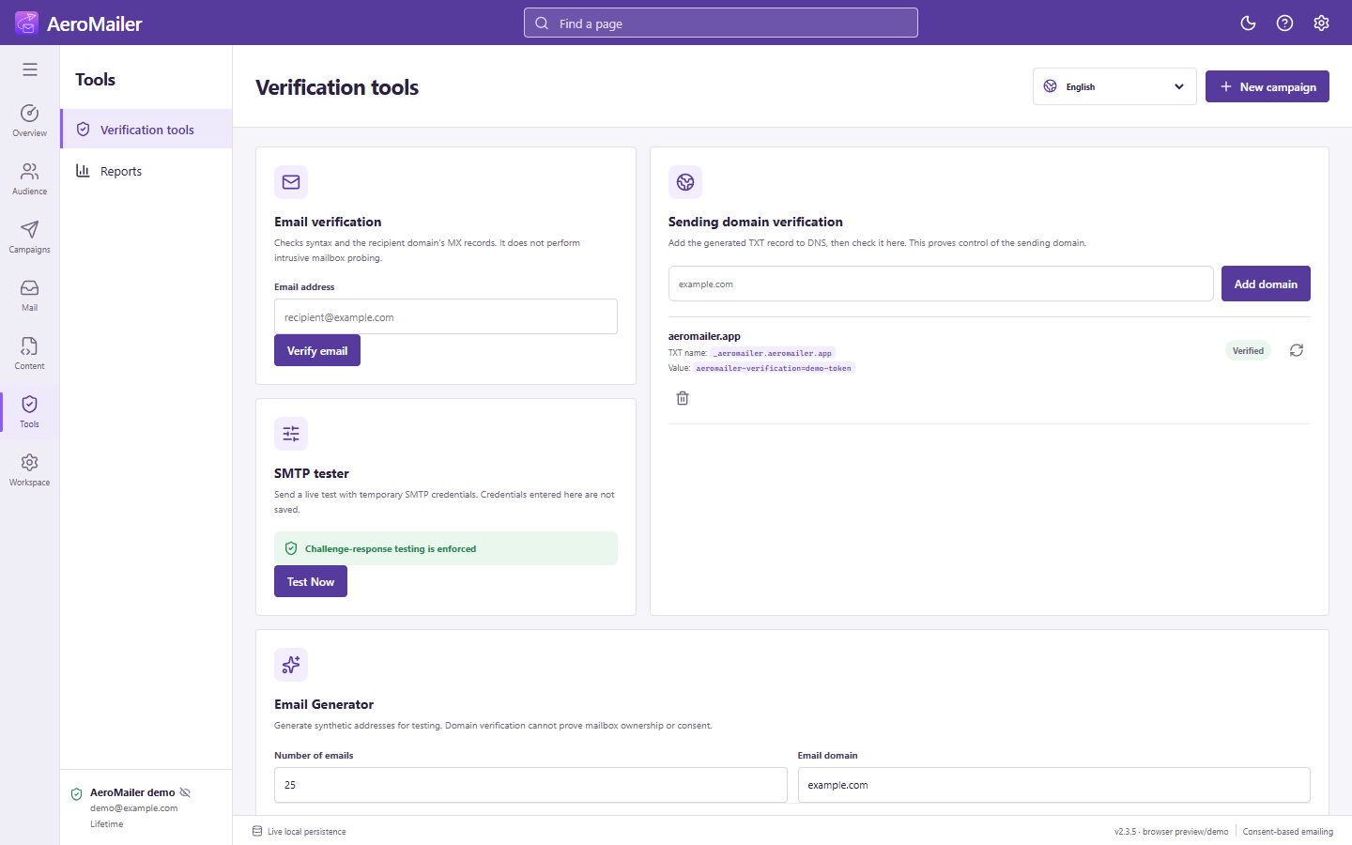Click crossed-eye icon next to AeroMailer demo
The image size is (1352, 845).
(185, 792)
